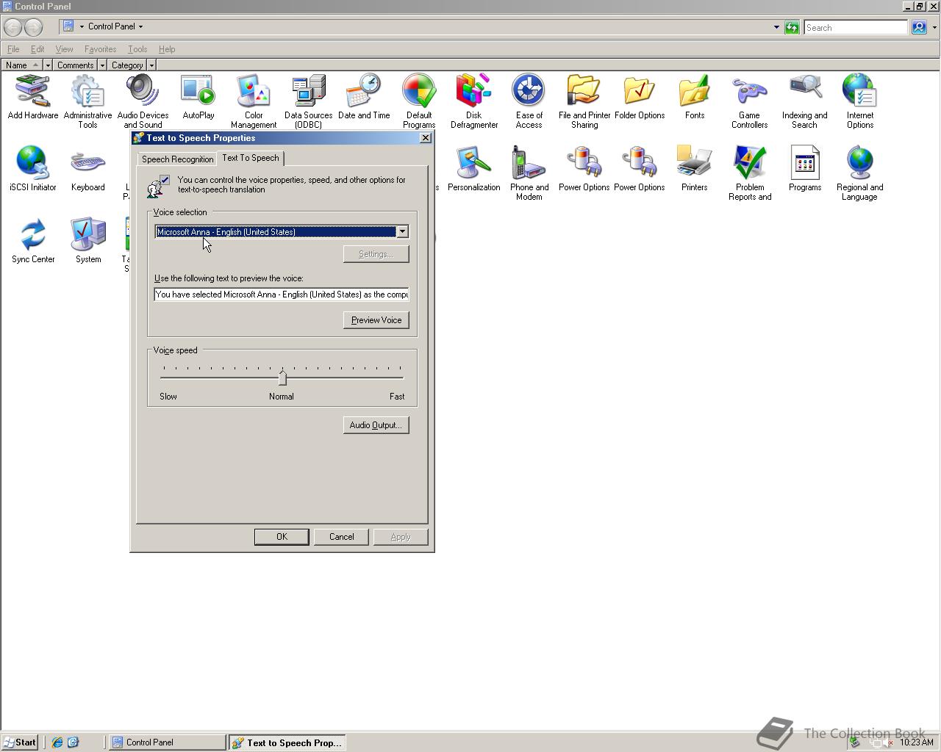
Task: Click the Start button
Action: click(x=19, y=742)
